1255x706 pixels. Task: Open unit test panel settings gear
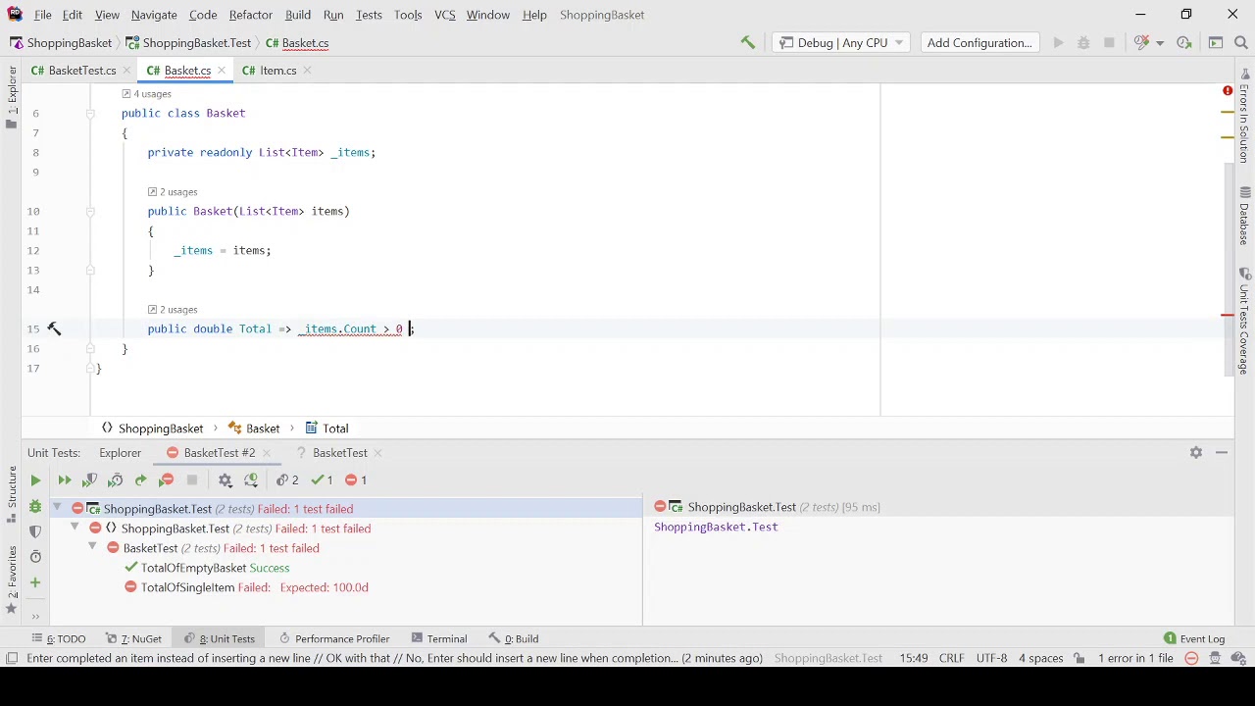1196,452
